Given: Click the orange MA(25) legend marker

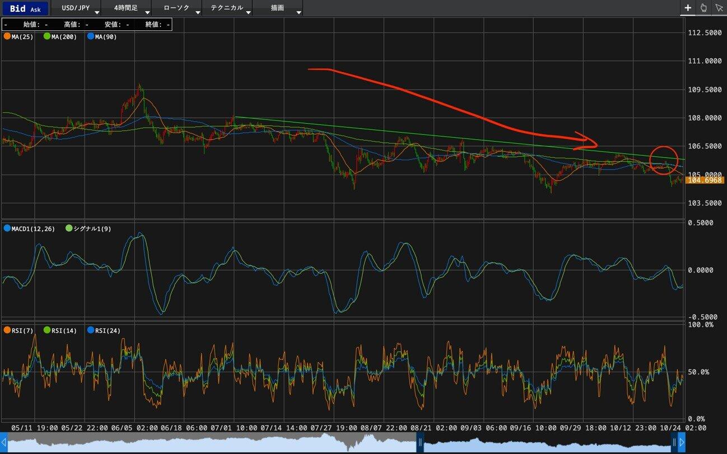Looking at the screenshot, I should point(7,36).
